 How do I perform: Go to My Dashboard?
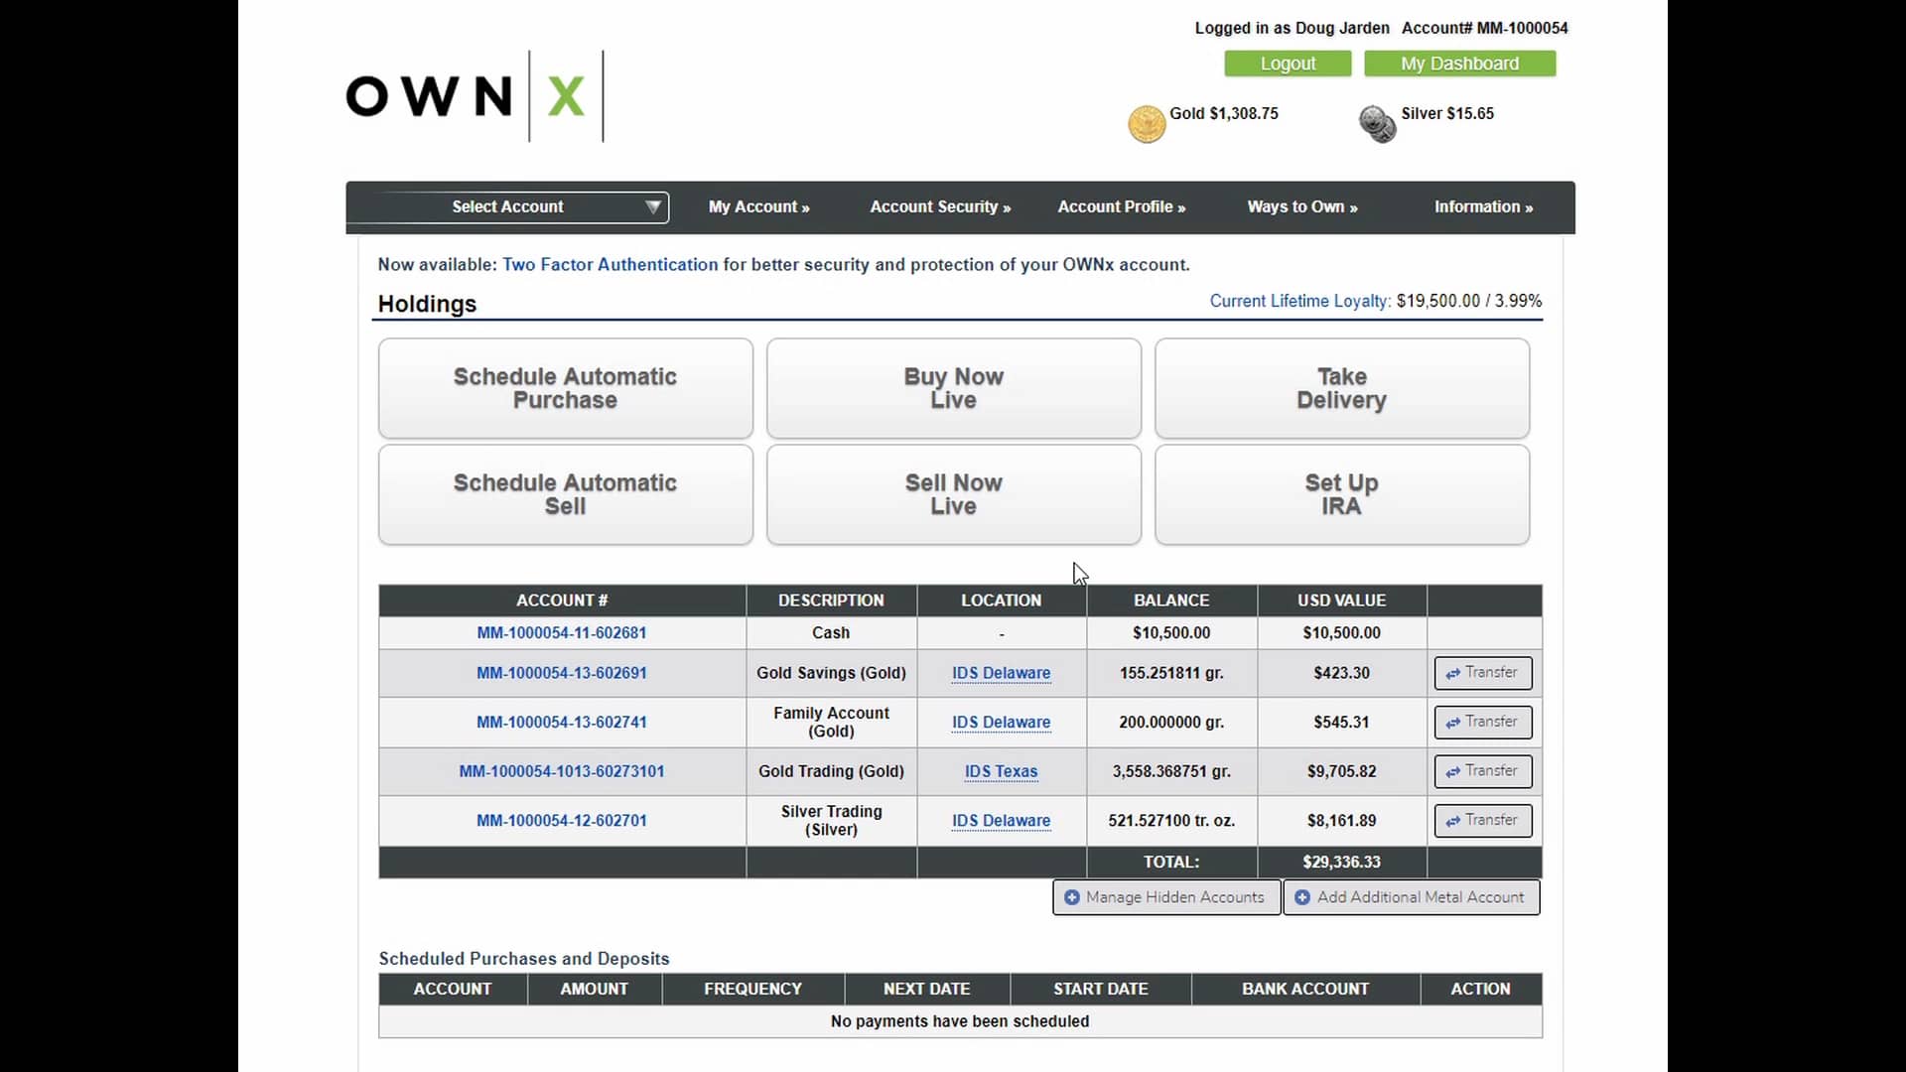[1459, 64]
